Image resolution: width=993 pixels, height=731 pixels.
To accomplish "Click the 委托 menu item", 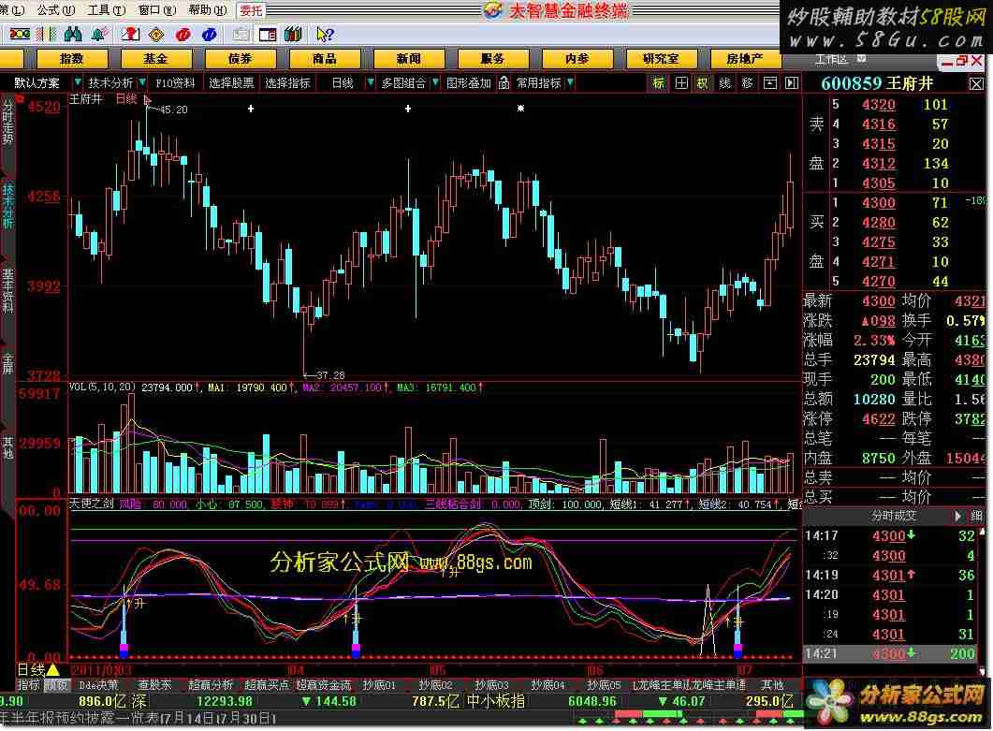I will [251, 11].
